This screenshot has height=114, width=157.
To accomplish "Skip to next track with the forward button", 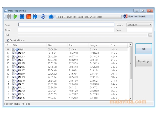I will tap(35, 17).
